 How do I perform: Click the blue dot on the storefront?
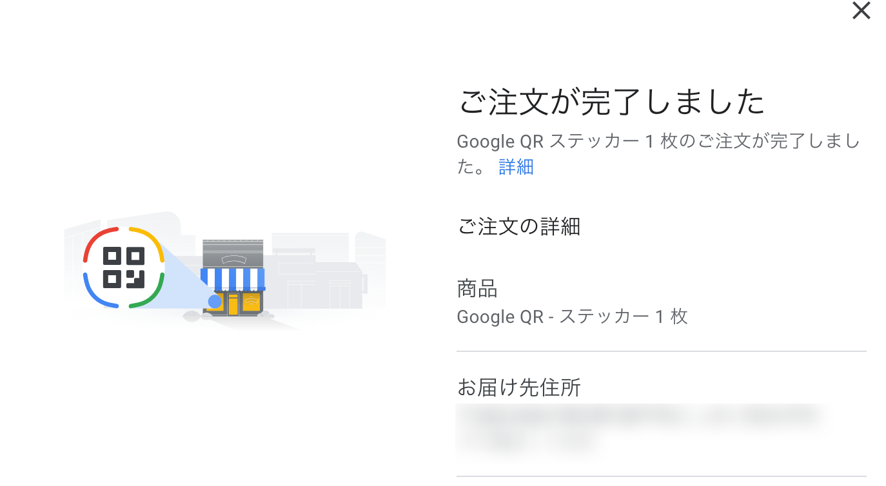[x=215, y=301]
